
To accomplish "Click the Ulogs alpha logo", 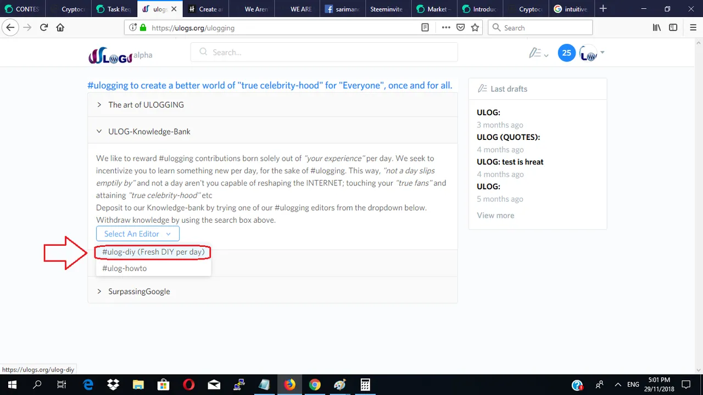I will (x=120, y=55).
